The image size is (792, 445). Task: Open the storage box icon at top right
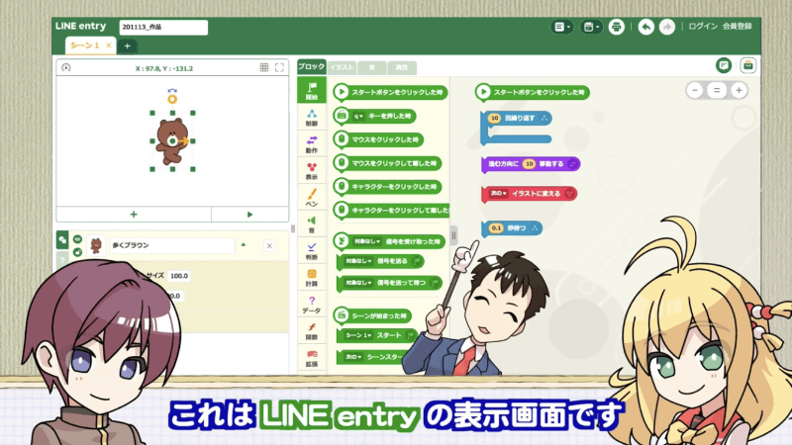[748, 65]
